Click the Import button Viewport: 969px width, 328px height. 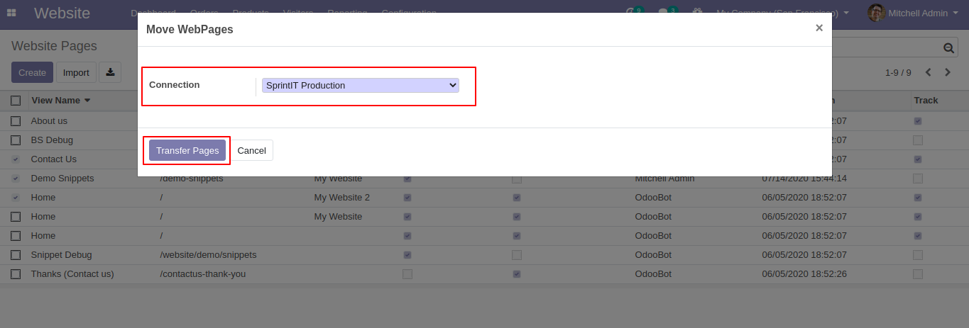tap(76, 72)
